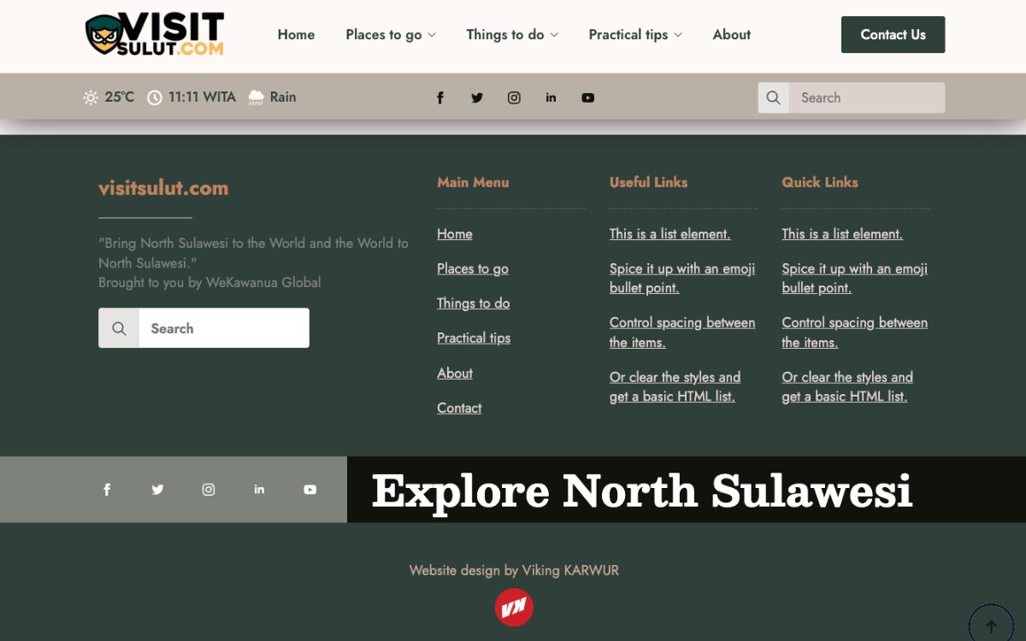Follow the footer Contact link
The height and width of the screenshot is (641, 1026).
coord(459,408)
